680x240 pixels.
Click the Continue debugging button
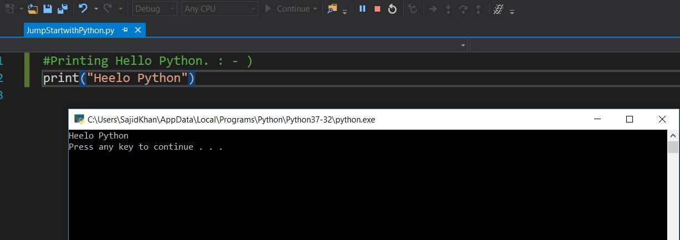pos(287,9)
